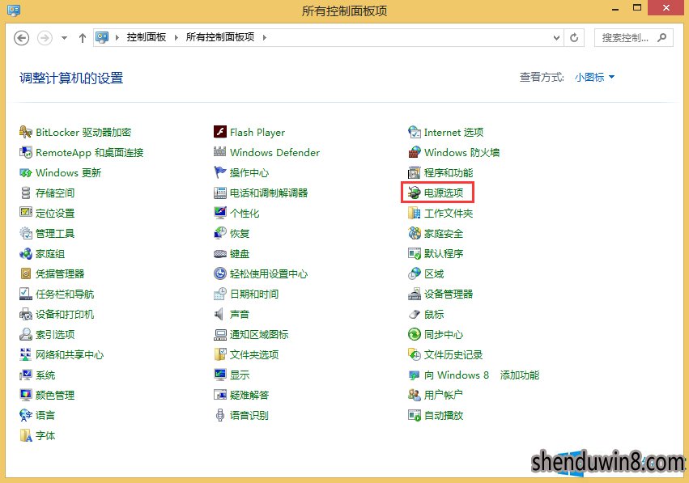Screen dimensions: 689x483
Task: Click the 用户帐户 icon
Action: pos(415,395)
